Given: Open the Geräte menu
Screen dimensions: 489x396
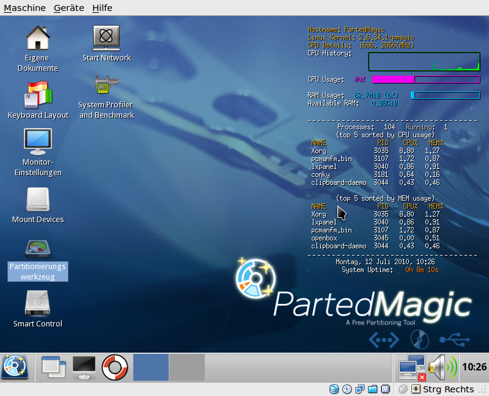Looking at the screenshot, I should (x=69, y=8).
